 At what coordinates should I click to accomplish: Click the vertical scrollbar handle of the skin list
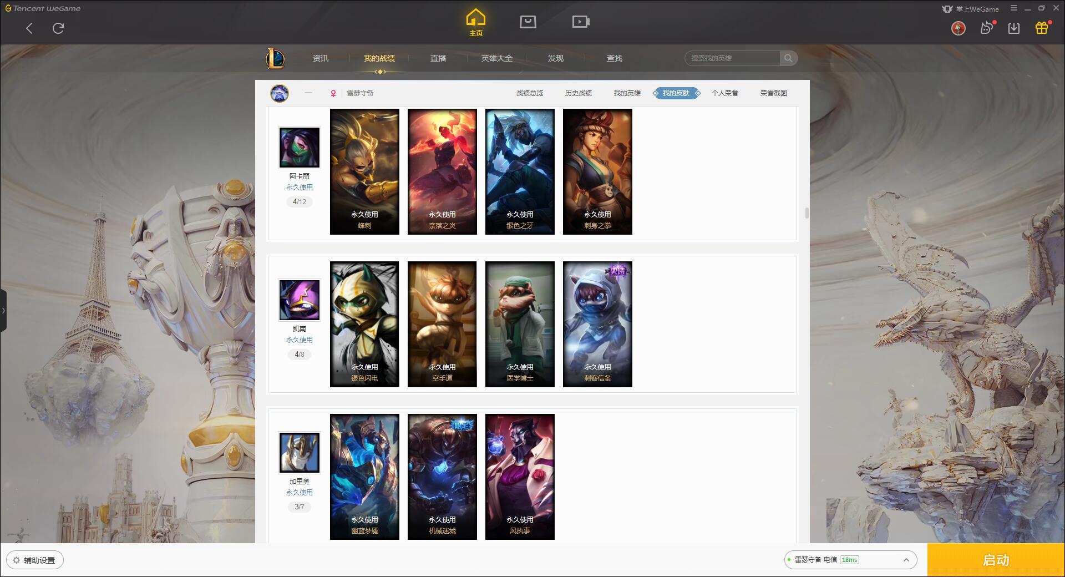(x=807, y=213)
